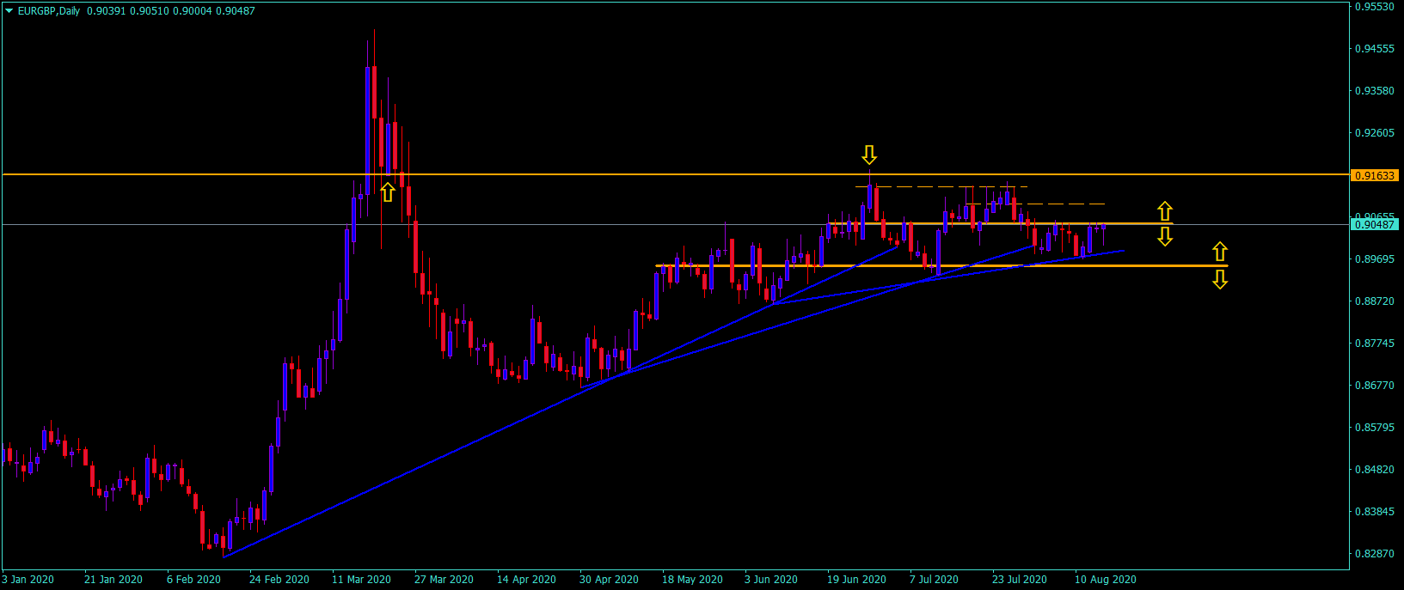Image resolution: width=1404 pixels, height=590 pixels.
Task: Click the 0.92605 price axis label
Action: click(1374, 133)
